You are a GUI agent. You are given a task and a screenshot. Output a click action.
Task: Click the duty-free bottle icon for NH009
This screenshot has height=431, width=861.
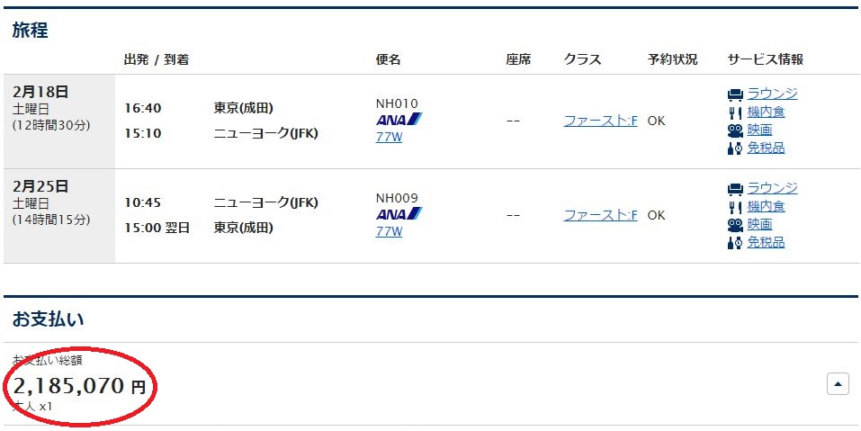[x=735, y=243]
